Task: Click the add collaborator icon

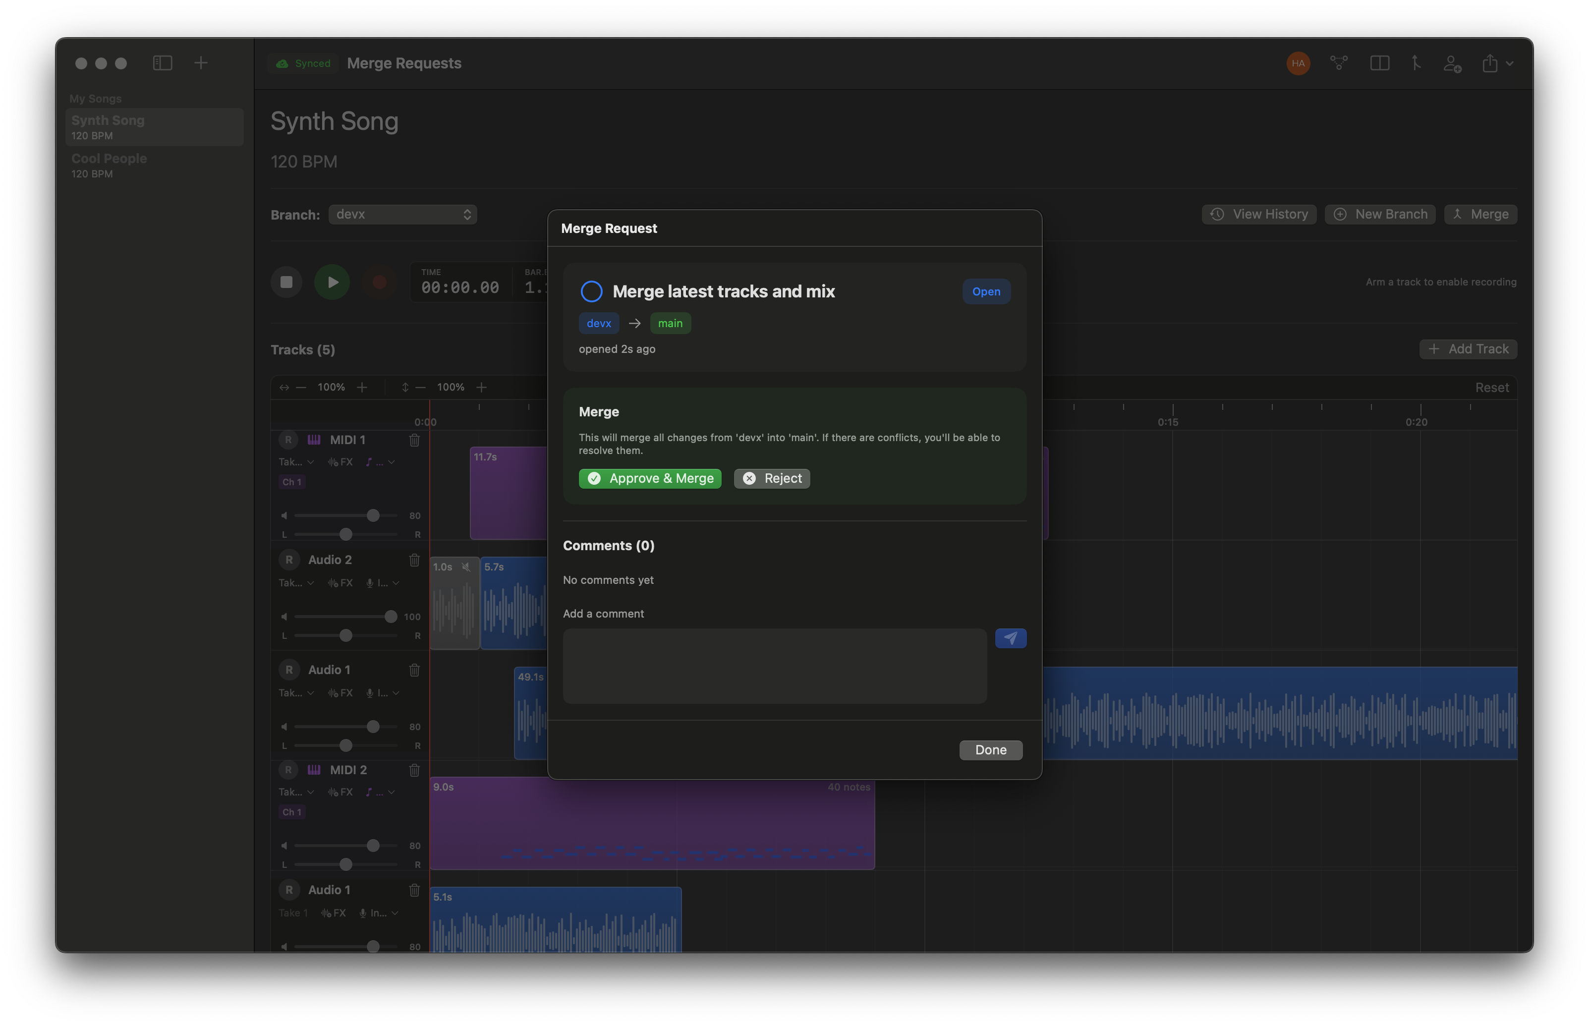Action: 1452,63
